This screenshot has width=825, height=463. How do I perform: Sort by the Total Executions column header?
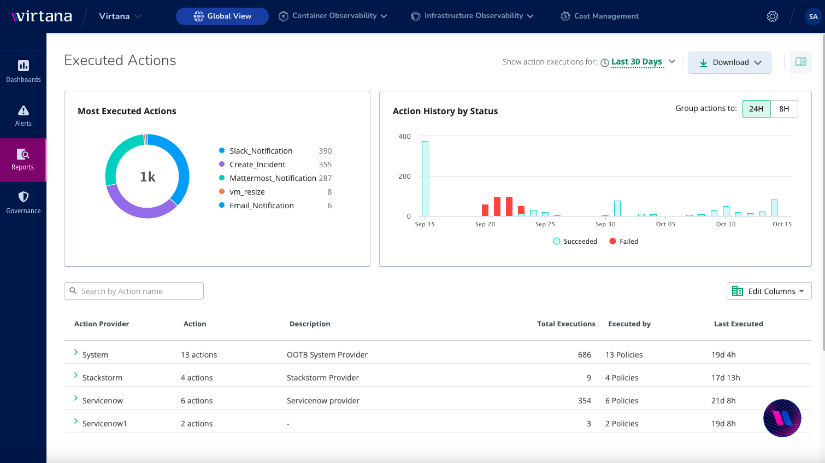pos(566,324)
